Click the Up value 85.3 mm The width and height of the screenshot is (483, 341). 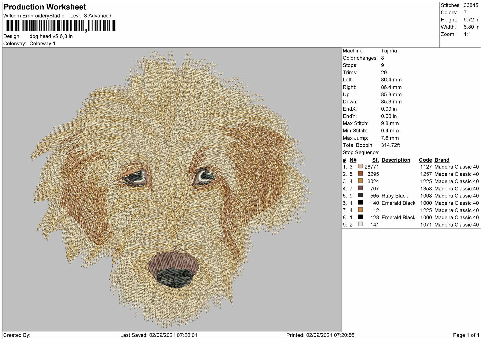coord(391,95)
